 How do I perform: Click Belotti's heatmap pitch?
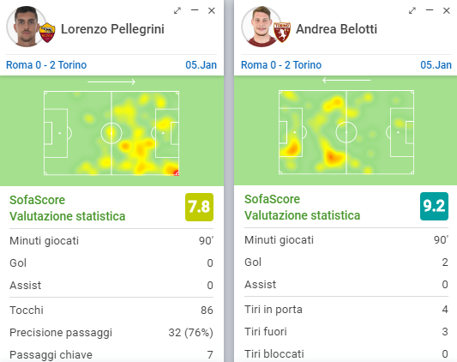tap(346, 132)
